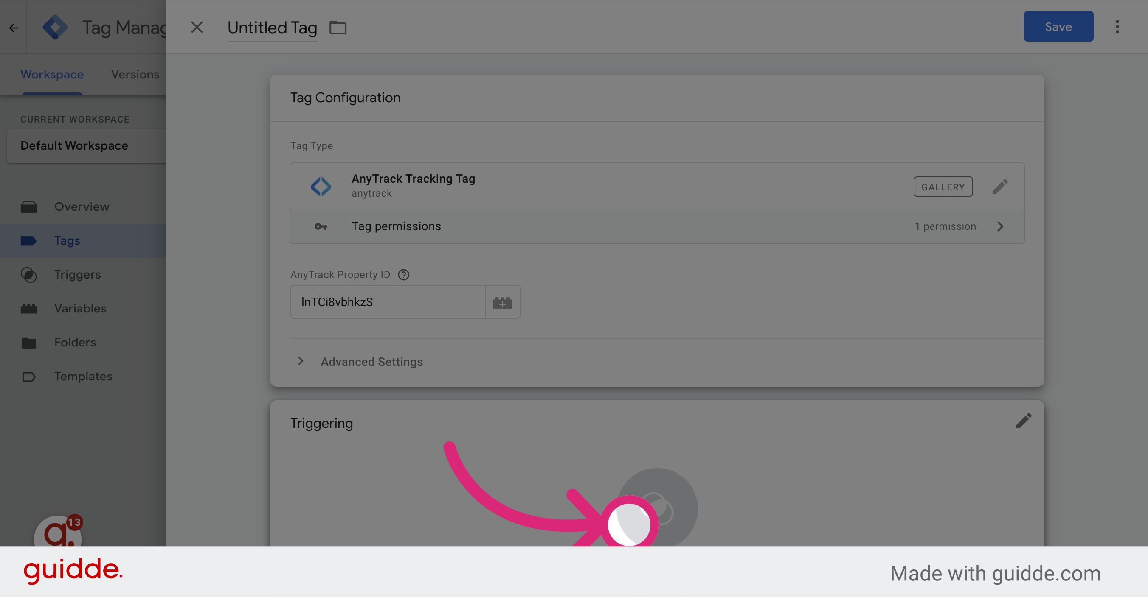Click the Folders icon in sidebar
The height and width of the screenshot is (597, 1148).
click(x=29, y=343)
